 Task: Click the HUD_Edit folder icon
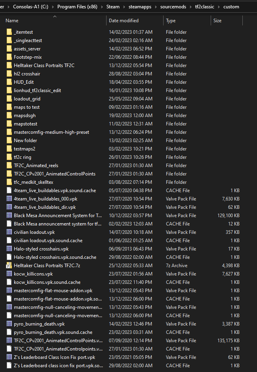[x=9, y=82]
